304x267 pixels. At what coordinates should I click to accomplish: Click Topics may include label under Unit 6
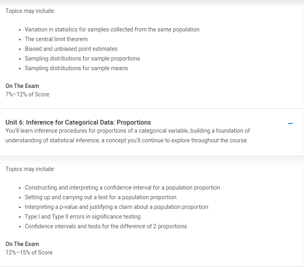point(30,169)
